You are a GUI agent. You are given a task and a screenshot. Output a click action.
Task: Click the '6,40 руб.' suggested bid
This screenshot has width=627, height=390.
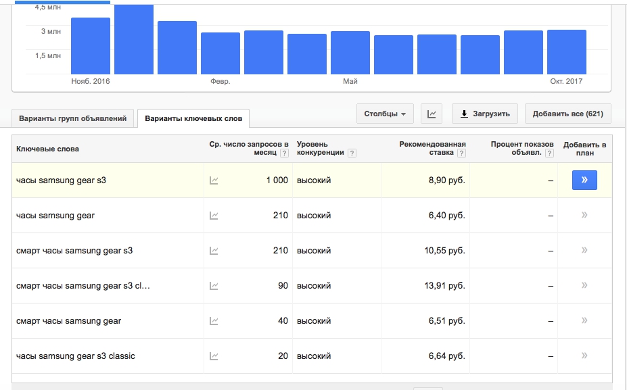click(x=447, y=216)
